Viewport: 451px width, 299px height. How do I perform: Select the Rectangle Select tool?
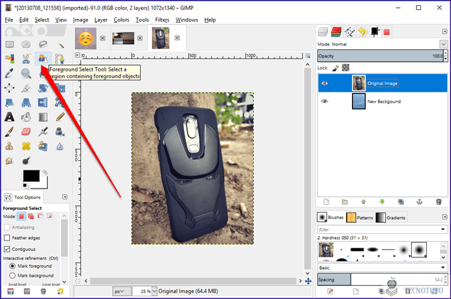(x=10, y=44)
